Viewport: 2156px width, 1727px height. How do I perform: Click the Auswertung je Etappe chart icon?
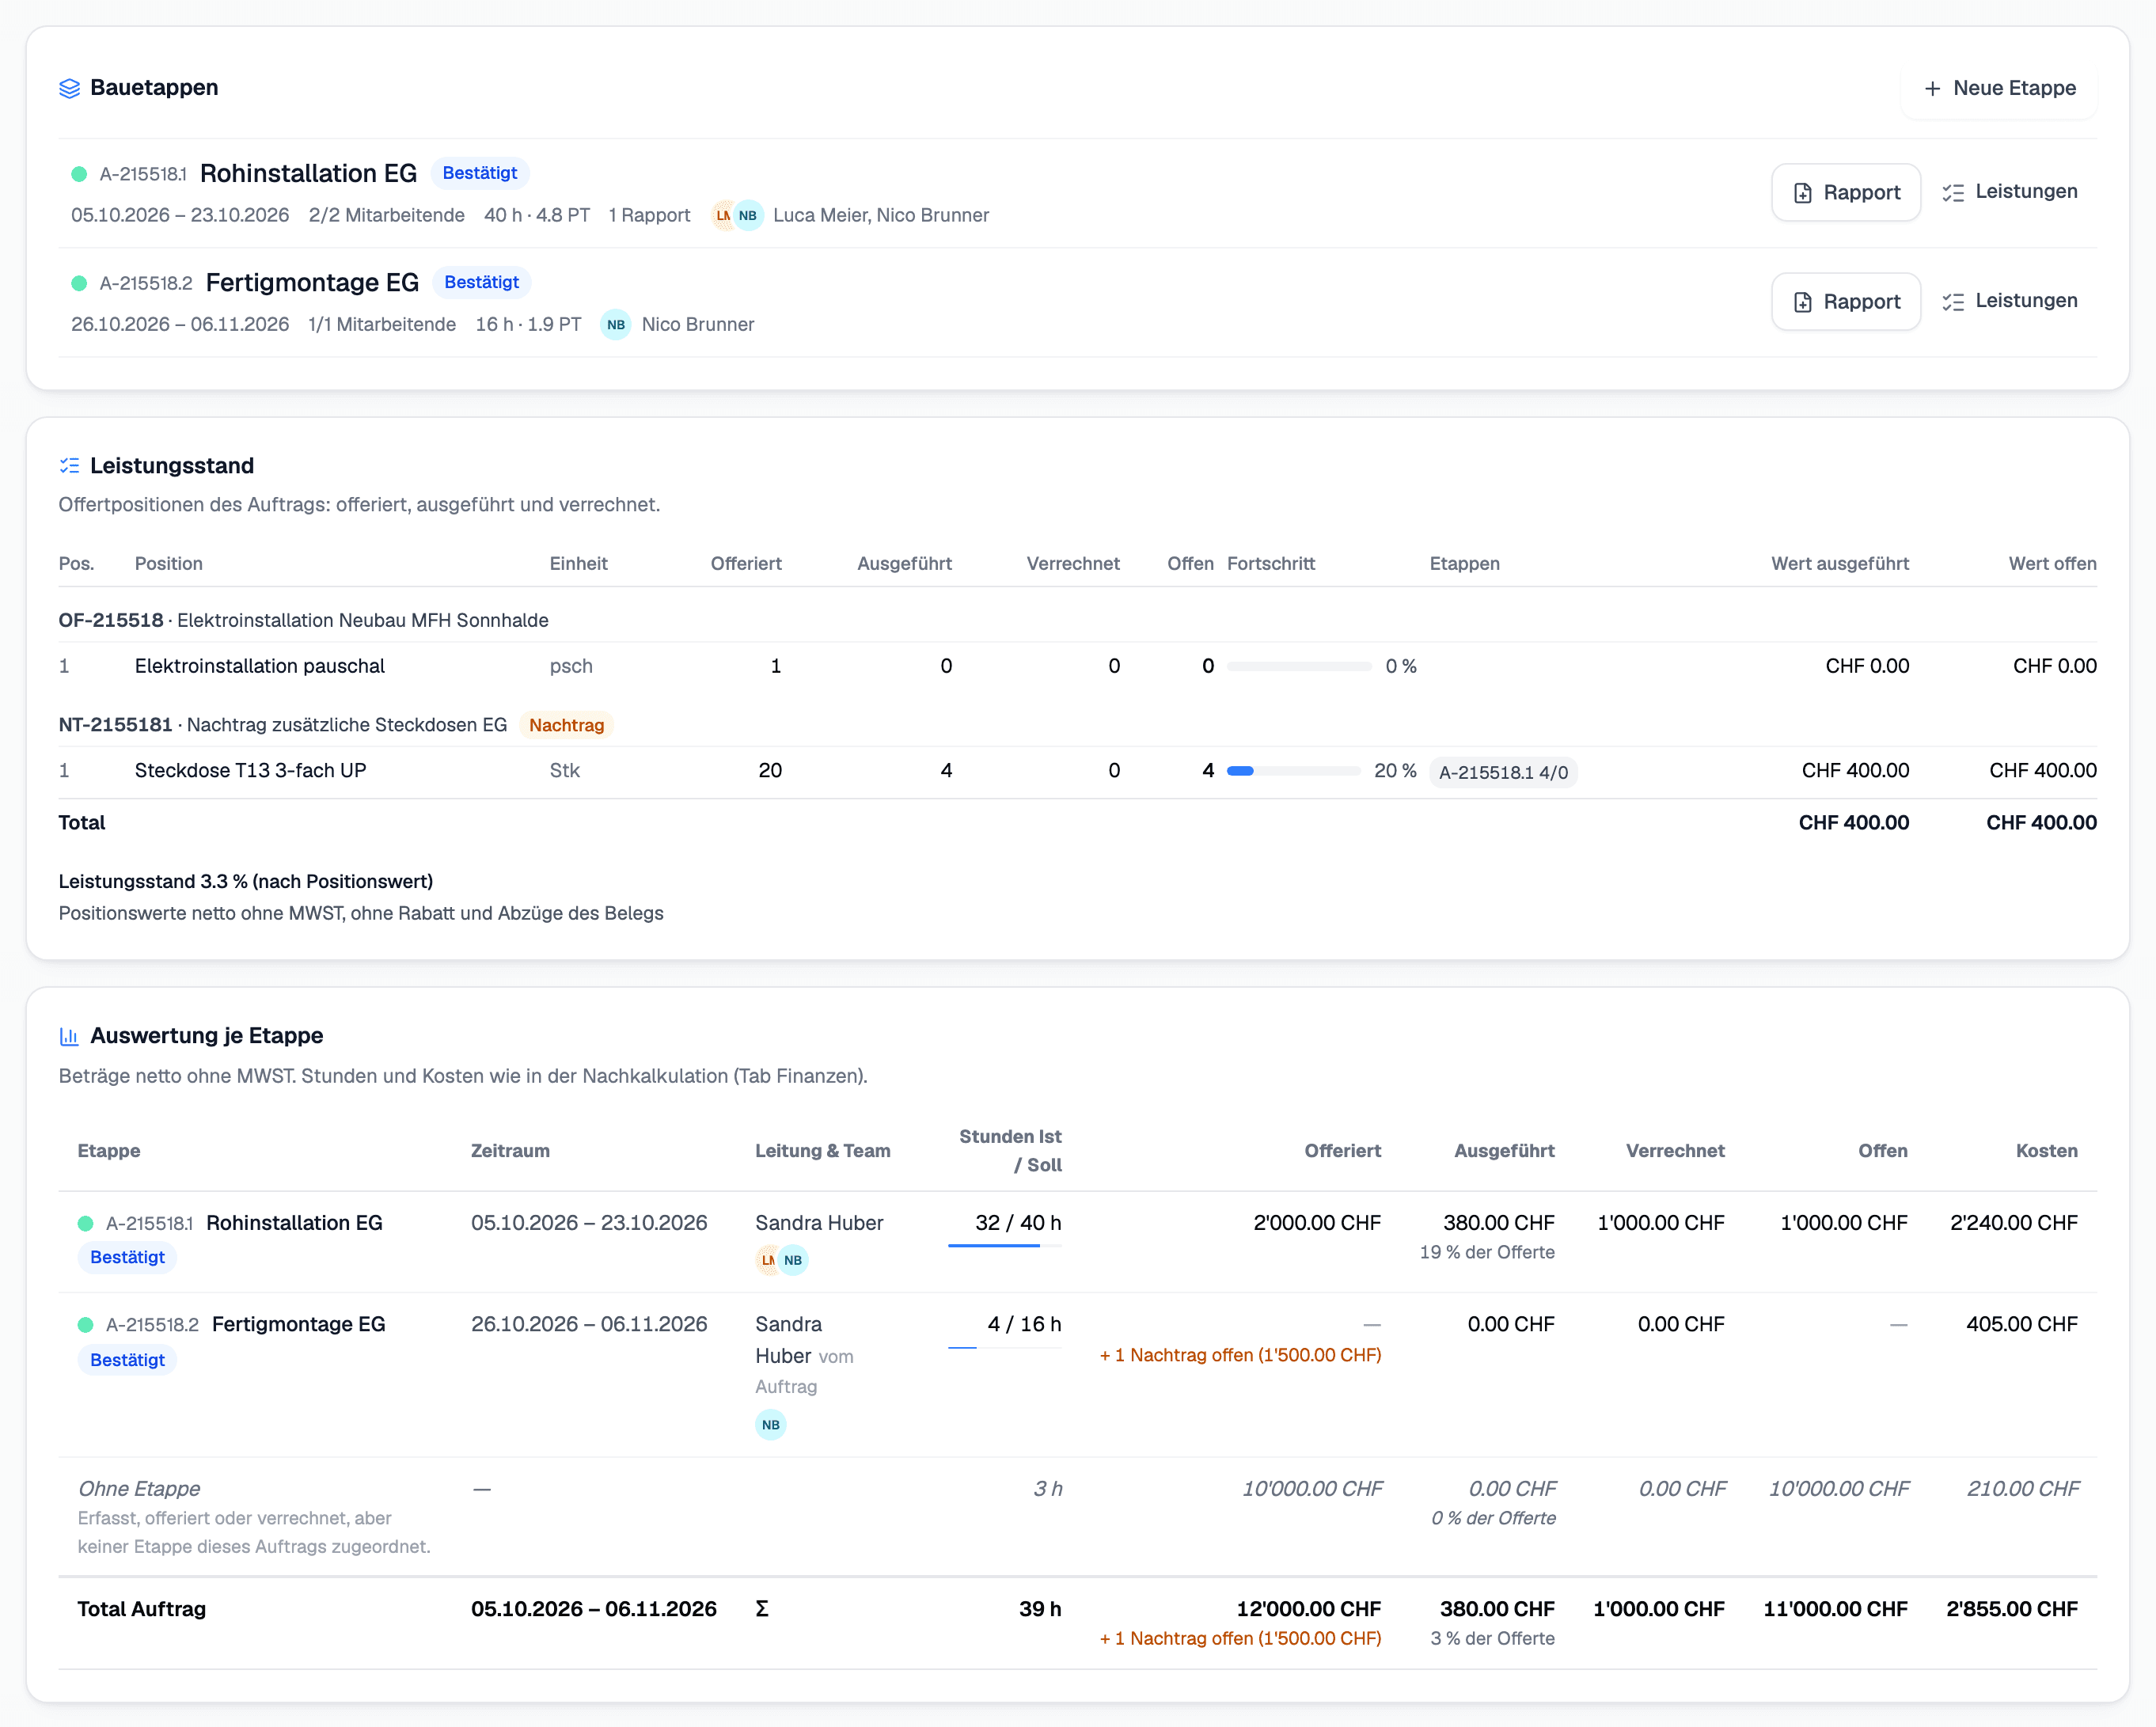69,1036
